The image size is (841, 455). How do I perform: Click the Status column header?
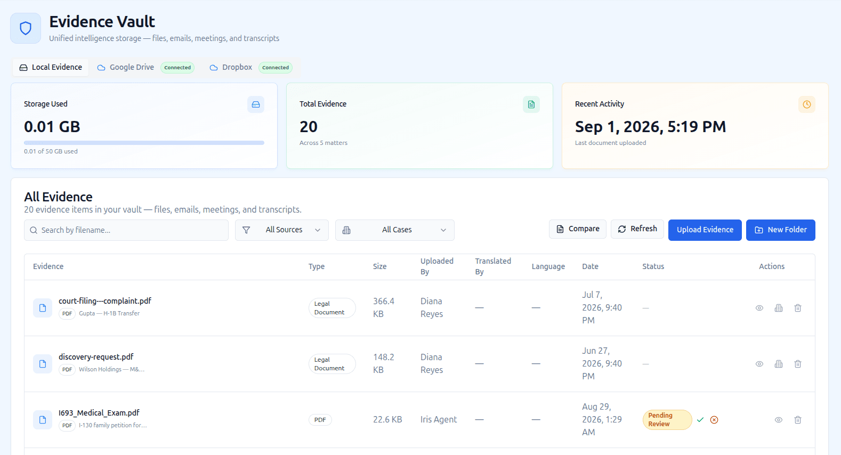coord(653,266)
